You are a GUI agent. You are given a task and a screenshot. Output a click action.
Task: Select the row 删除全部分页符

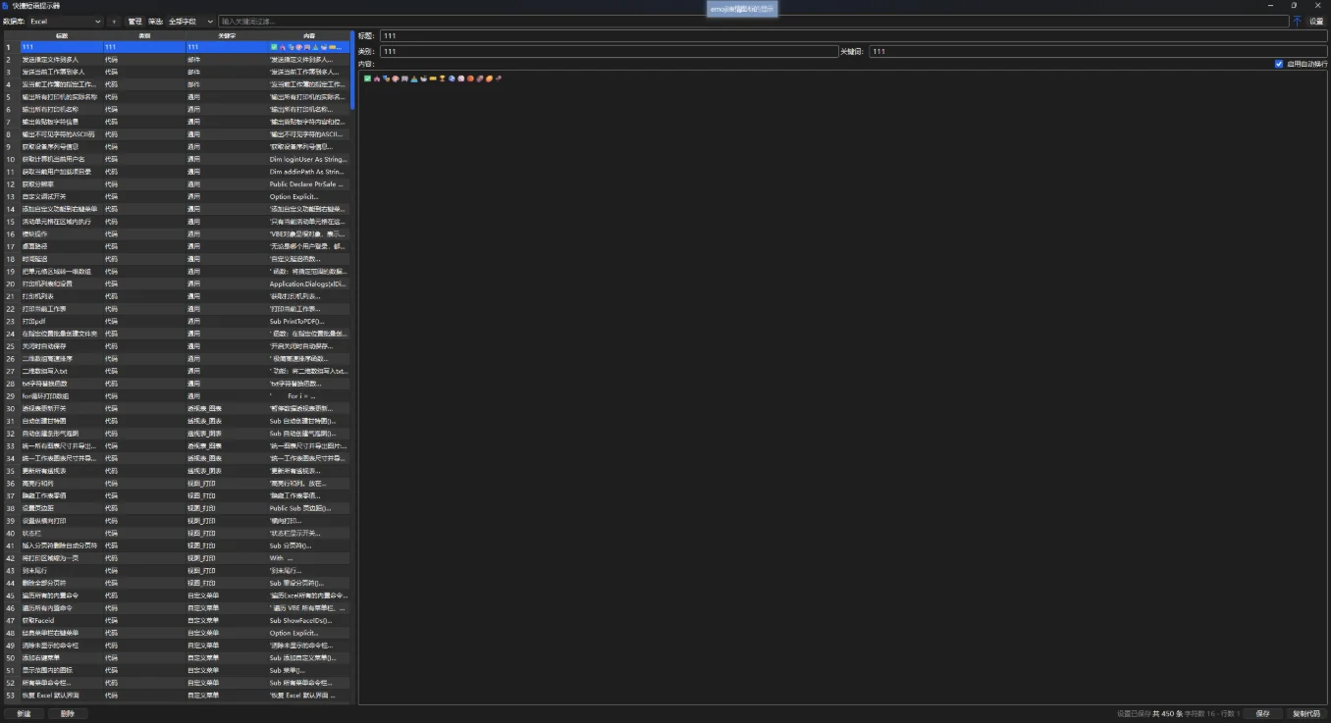(x=177, y=583)
